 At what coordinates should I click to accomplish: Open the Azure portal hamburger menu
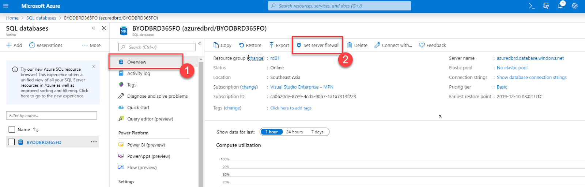point(6,6)
